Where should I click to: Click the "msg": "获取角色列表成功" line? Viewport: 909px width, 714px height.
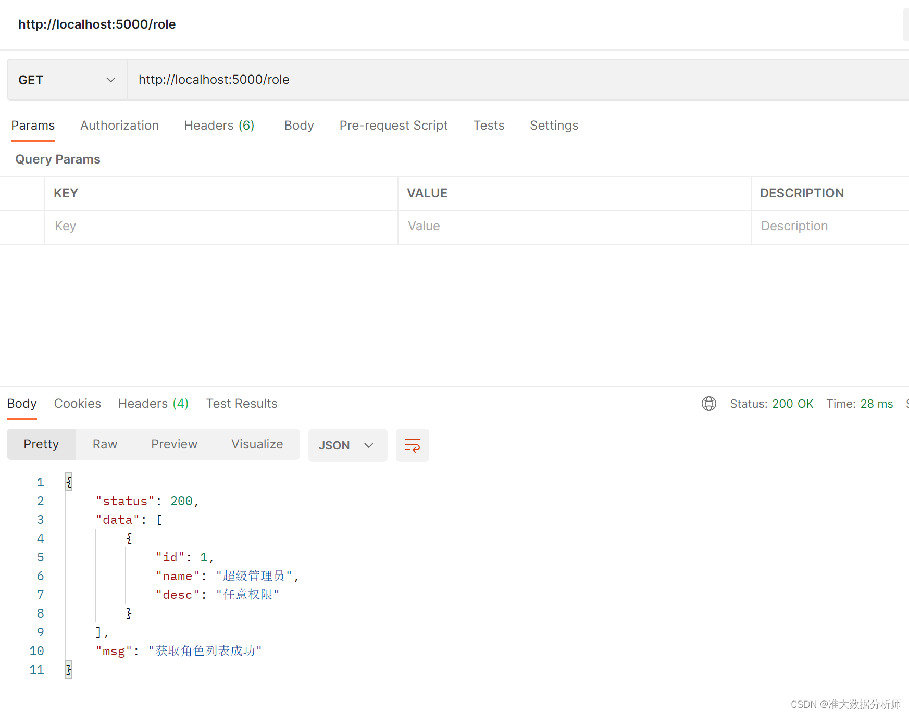[x=179, y=651]
